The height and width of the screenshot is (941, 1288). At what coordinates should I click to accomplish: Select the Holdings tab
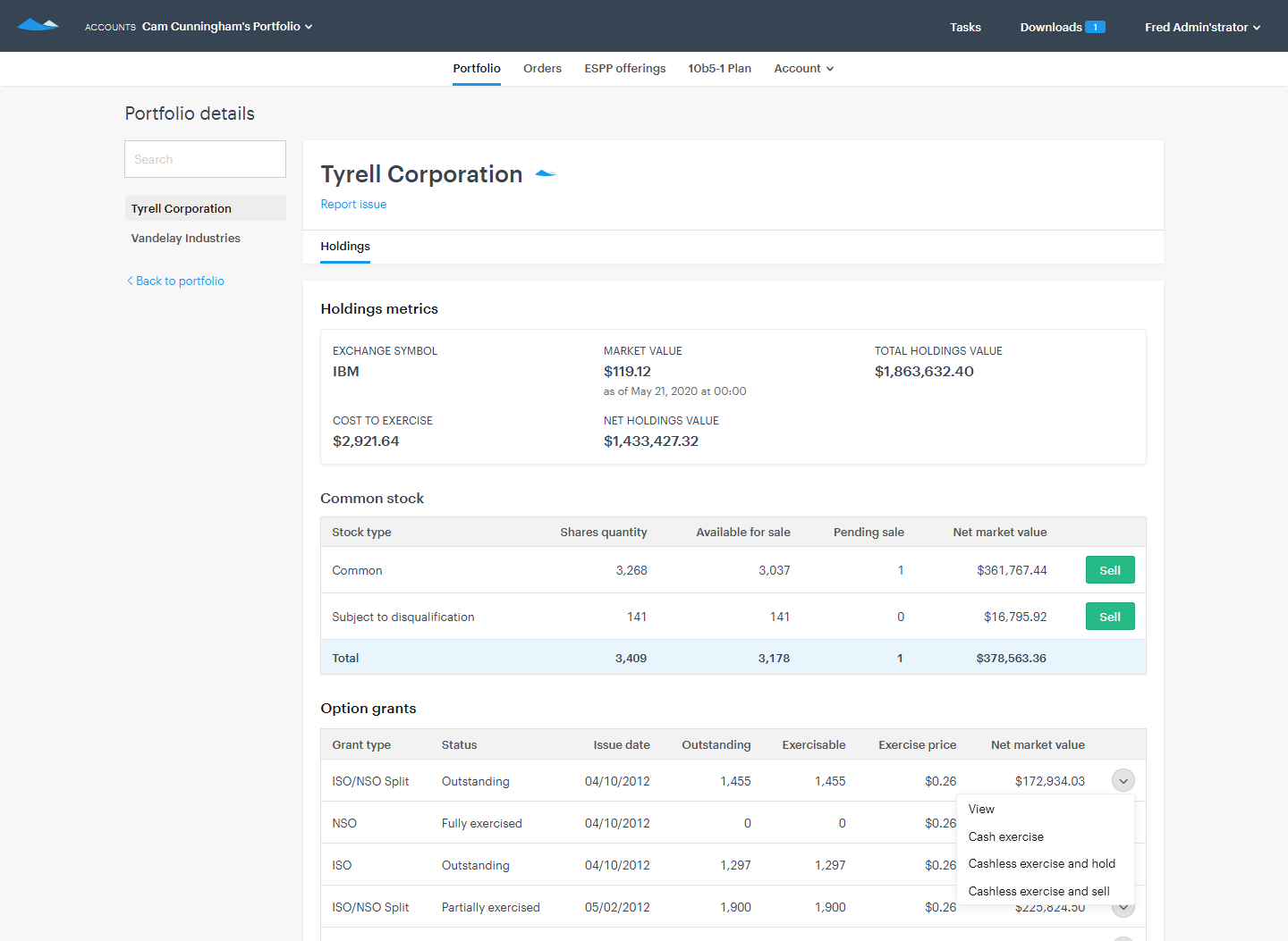(x=345, y=246)
